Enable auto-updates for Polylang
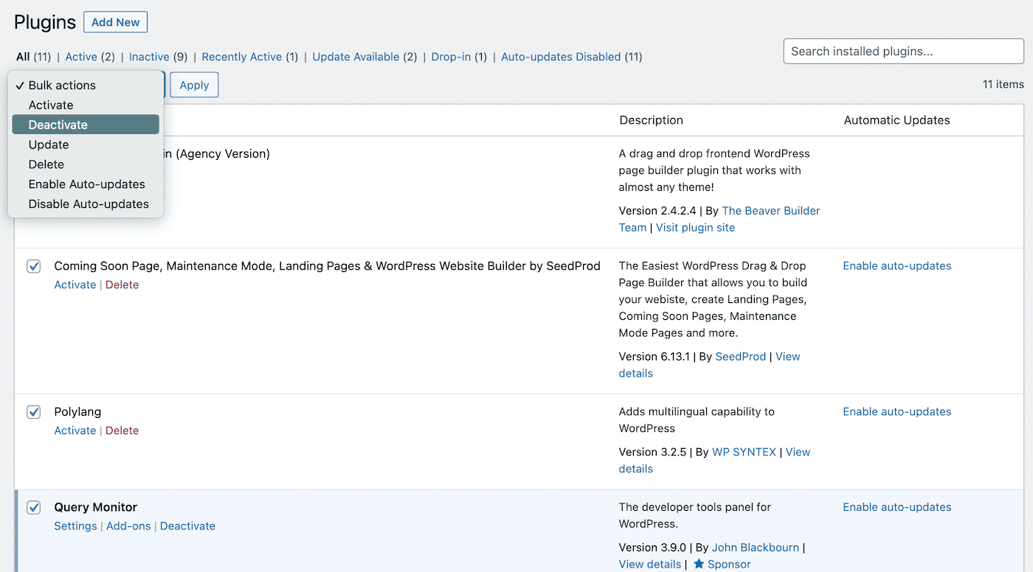 point(896,411)
